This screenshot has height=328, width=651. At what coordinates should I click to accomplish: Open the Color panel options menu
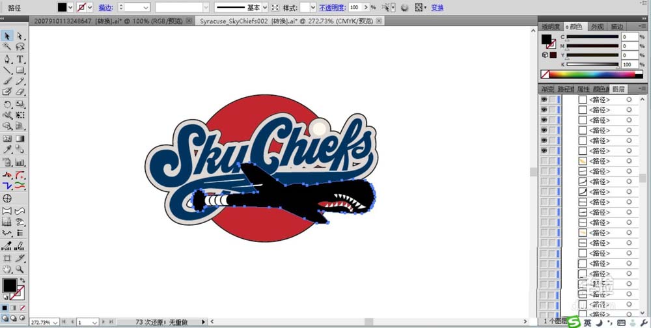pos(641,27)
